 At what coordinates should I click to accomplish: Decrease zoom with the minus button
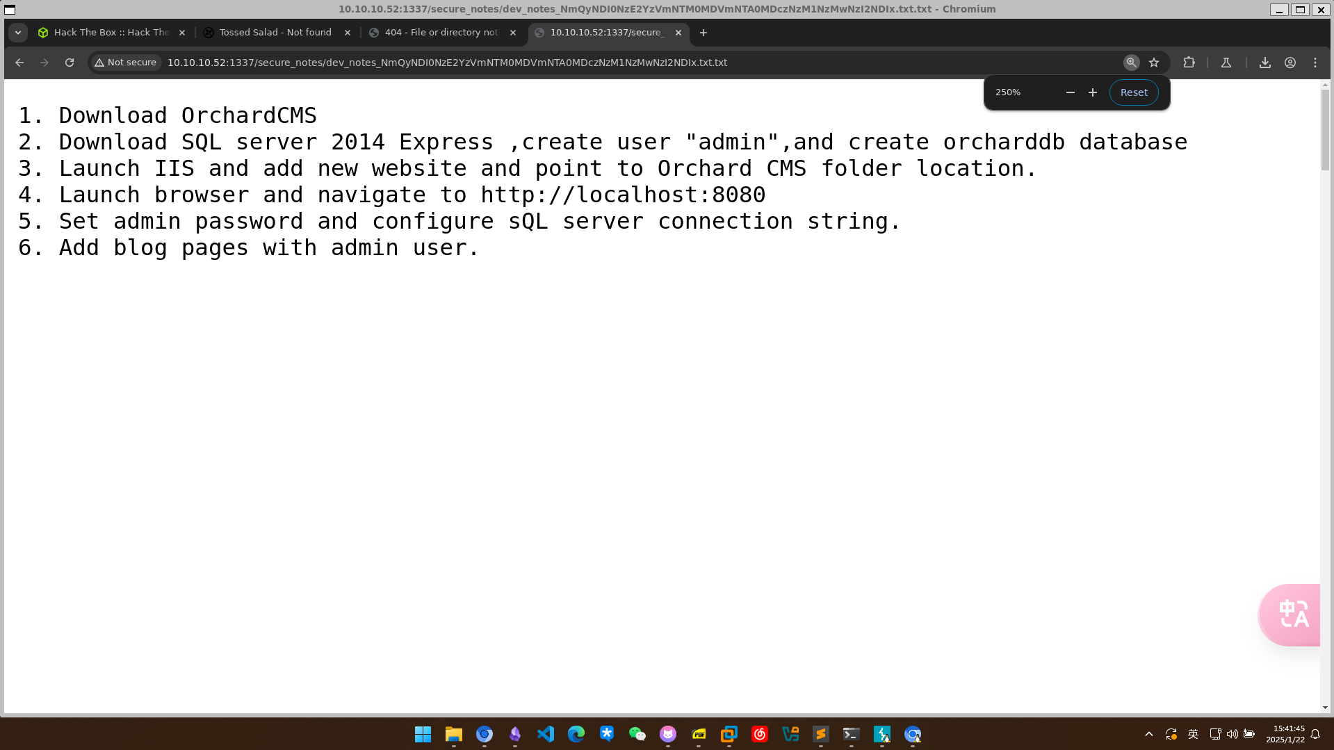(x=1071, y=92)
